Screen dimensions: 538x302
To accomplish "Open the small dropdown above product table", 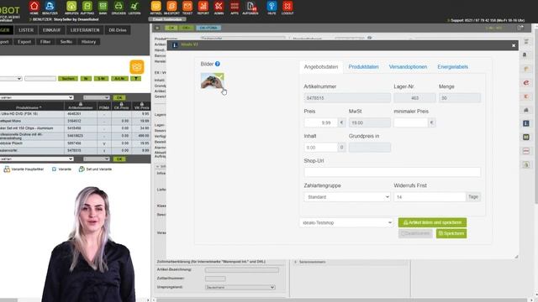I will tap(97, 97).
